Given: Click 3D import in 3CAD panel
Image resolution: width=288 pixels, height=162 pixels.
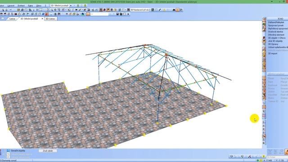Looking at the screenshot, I should [x=273, y=54].
